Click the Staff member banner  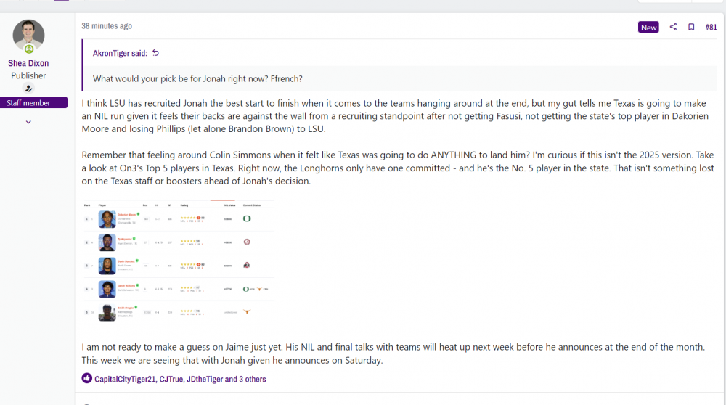coord(33,103)
